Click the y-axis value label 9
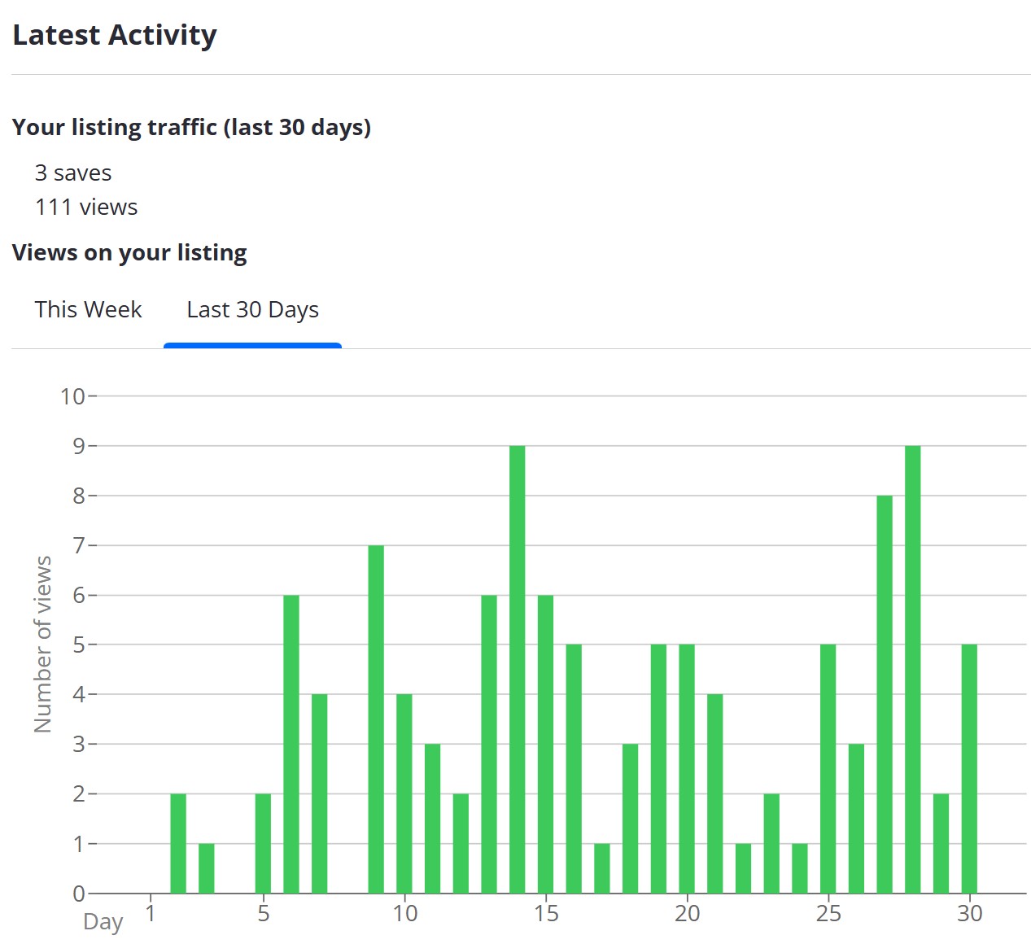 [79, 446]
